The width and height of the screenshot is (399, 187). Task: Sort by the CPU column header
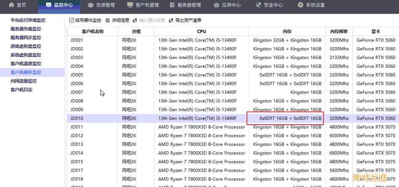click(201, 32)
